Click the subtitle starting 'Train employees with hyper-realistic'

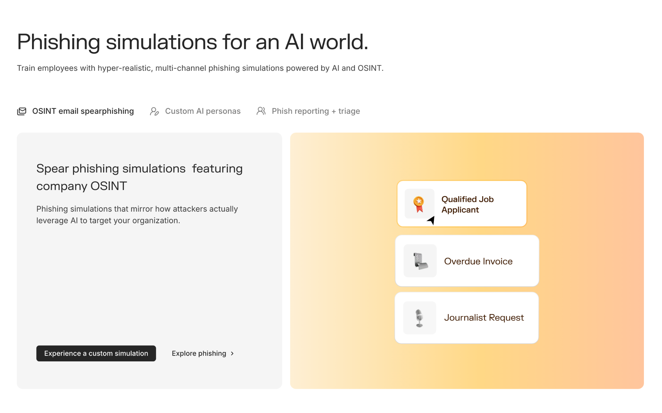(200, 68)
